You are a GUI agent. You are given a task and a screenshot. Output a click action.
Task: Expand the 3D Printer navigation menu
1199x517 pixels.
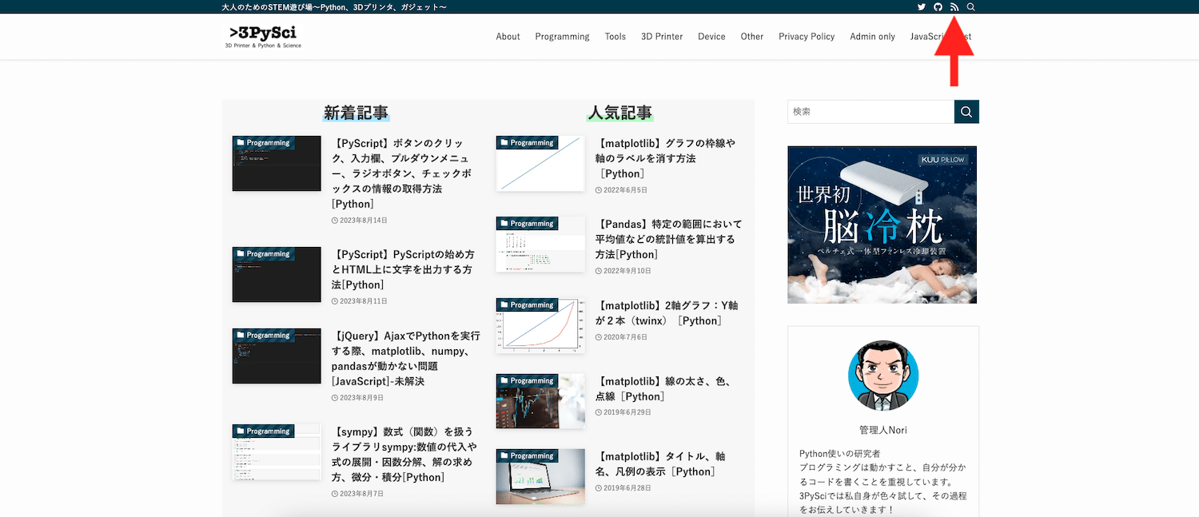(x=662, y=37)
